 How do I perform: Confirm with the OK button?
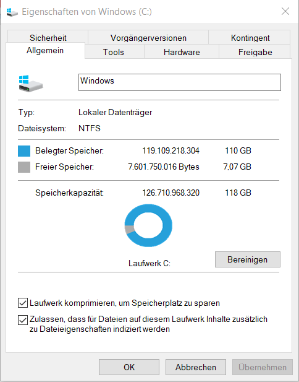[x=129, y=367]
